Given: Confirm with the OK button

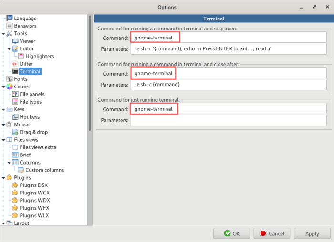Looking at the screenshot, I should 231,233.
